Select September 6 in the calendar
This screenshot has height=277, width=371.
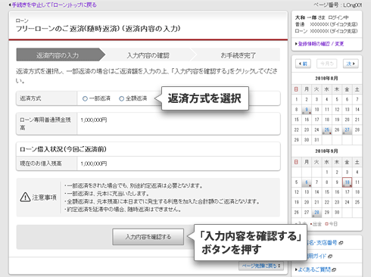coord(307,182)
